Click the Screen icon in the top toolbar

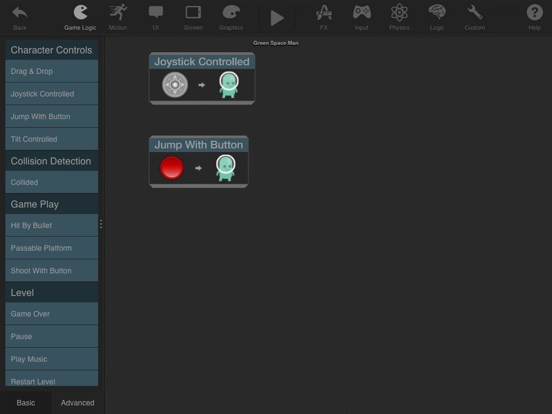193,15
